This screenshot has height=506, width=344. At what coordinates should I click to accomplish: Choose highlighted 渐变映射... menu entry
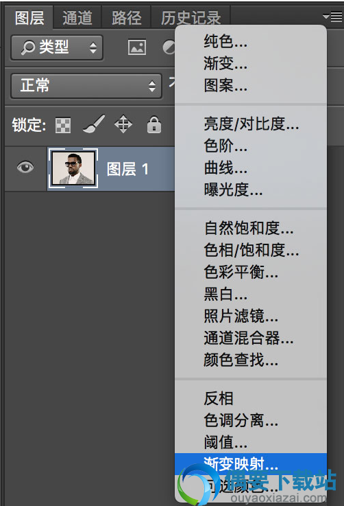point(251,464)
